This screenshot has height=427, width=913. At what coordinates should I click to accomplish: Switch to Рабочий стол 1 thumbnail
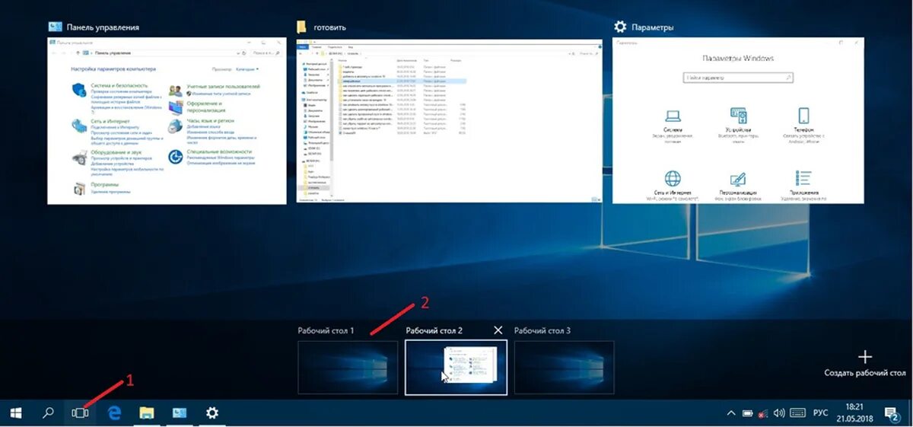(348, 368)
